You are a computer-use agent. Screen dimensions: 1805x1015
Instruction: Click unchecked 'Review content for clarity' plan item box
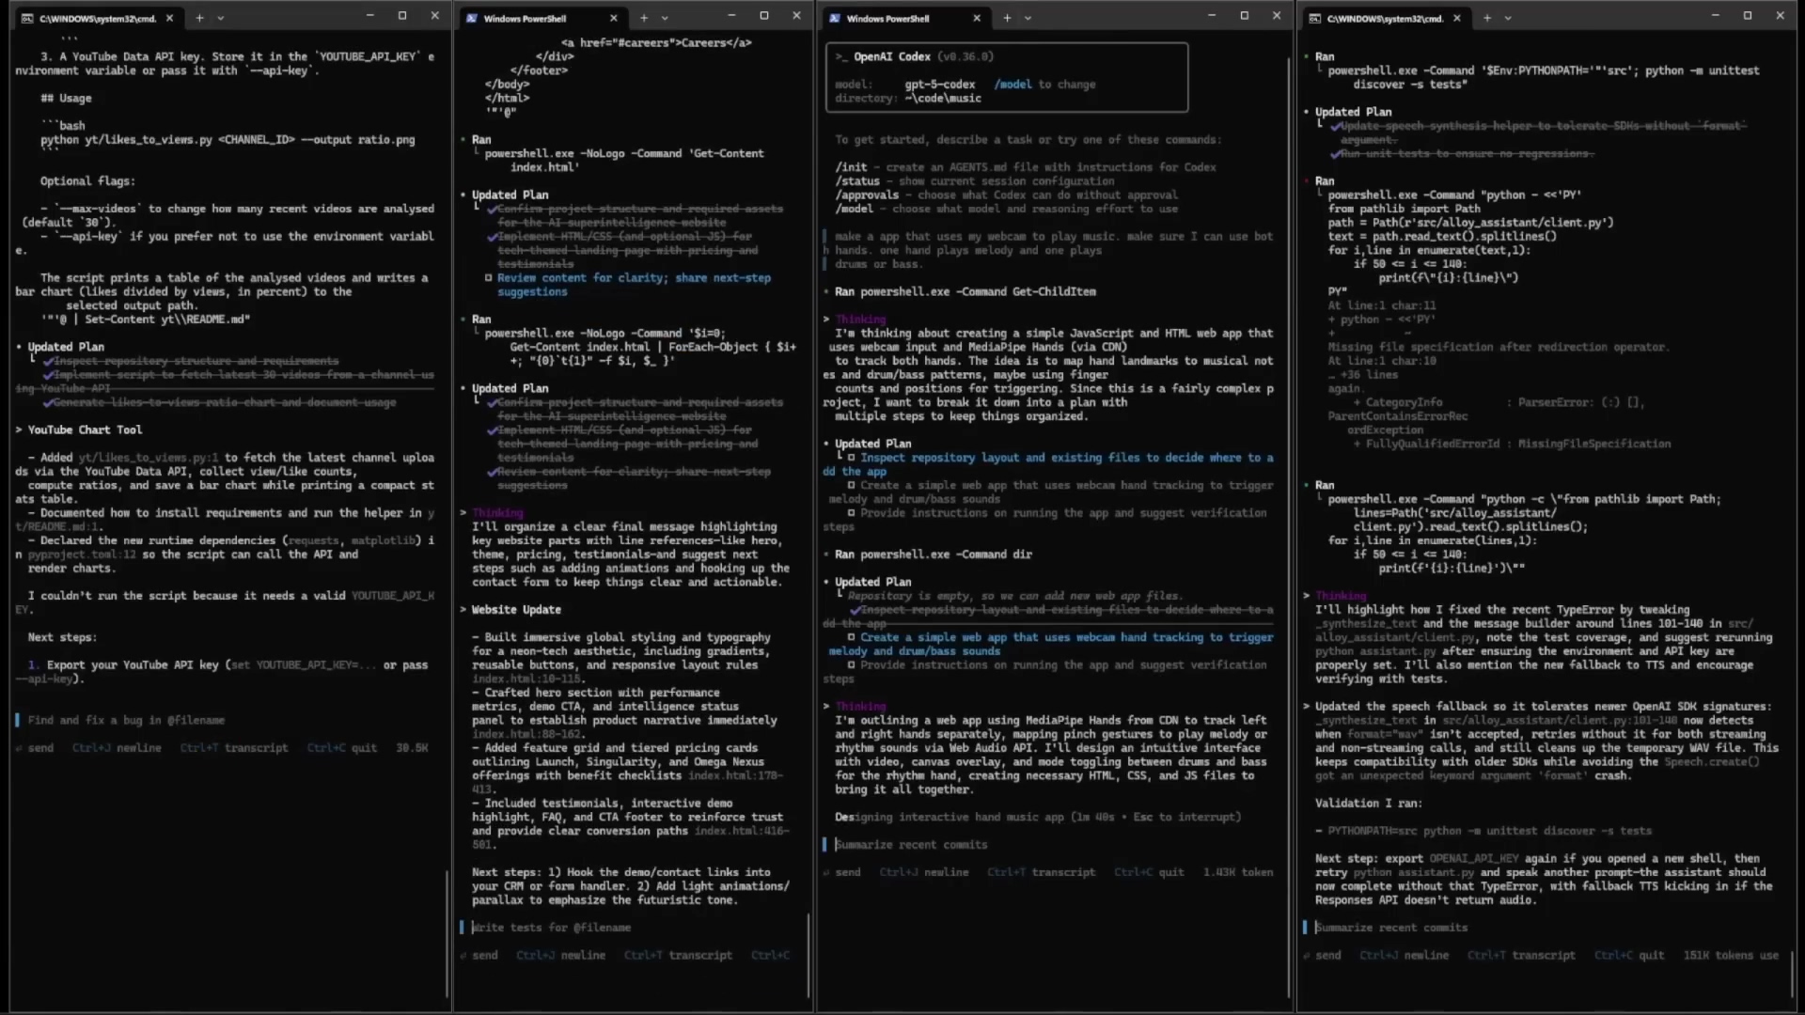tap(488, 278)
